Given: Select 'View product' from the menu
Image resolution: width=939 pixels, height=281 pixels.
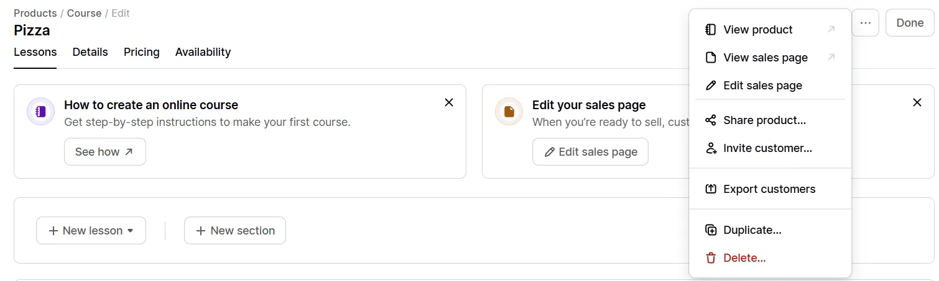Looking at the screenshot, I should pyautogui.click(x=757, y=30).
